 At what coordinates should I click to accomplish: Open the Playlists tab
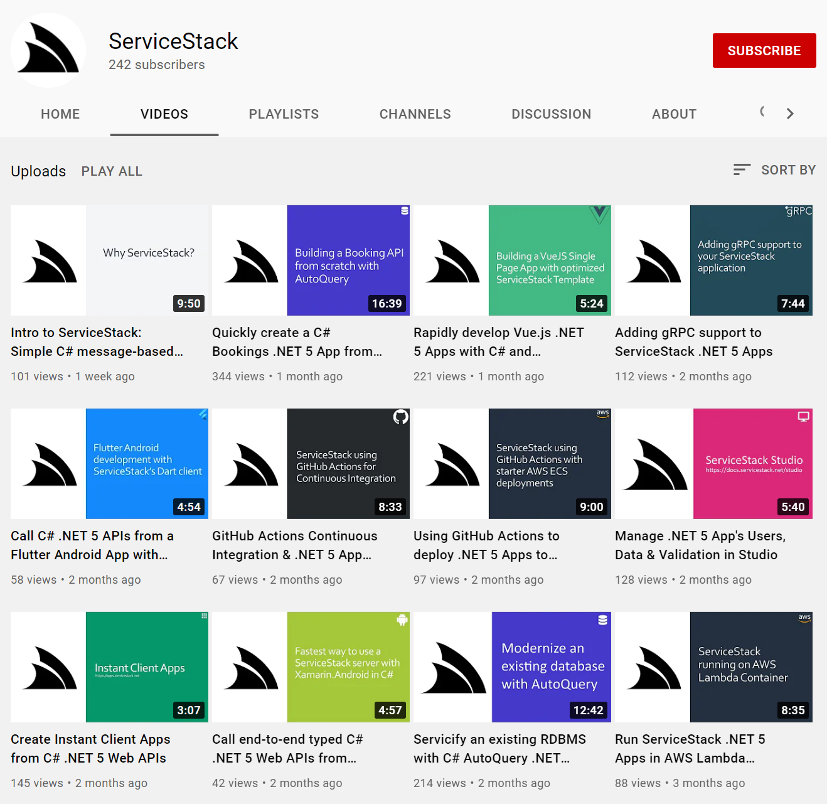click(284, 114)
